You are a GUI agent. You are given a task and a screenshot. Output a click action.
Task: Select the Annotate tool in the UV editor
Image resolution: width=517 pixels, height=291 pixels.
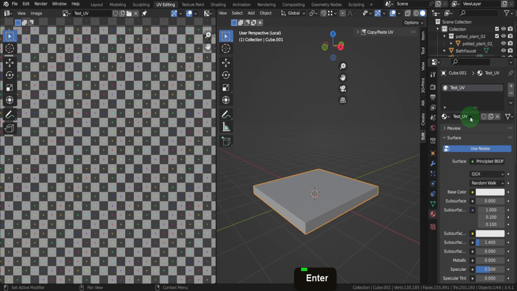point(10,115)
